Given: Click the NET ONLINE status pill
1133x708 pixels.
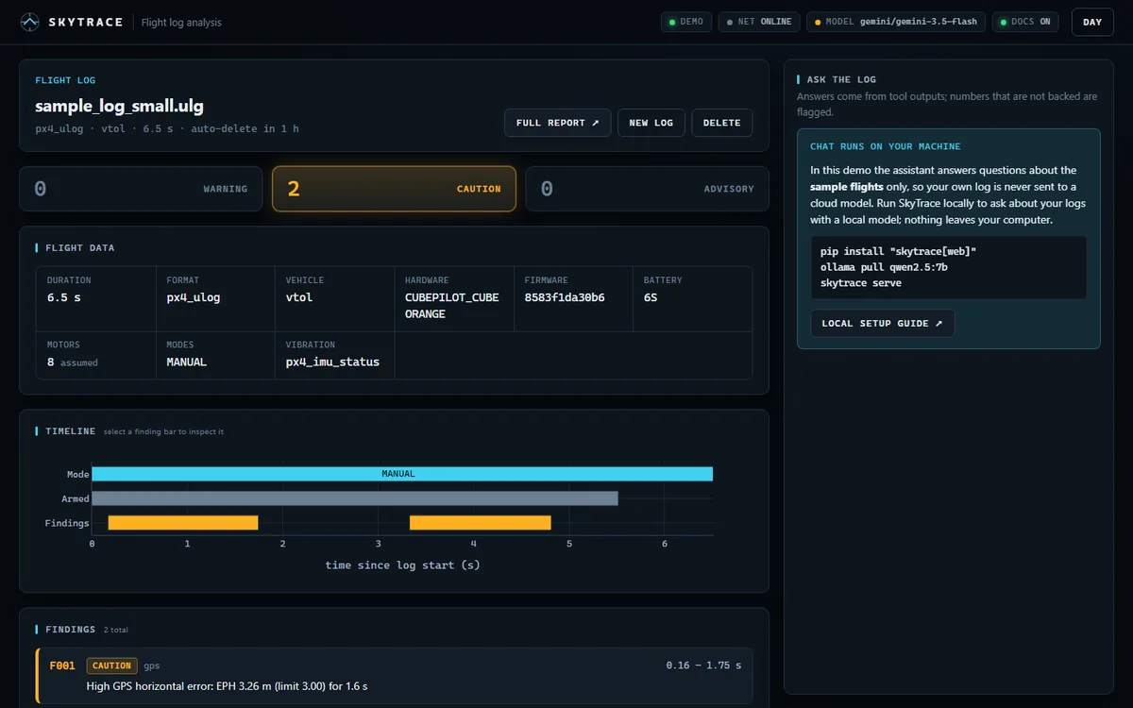Looking at the screenshot, I should click(759, 22).
